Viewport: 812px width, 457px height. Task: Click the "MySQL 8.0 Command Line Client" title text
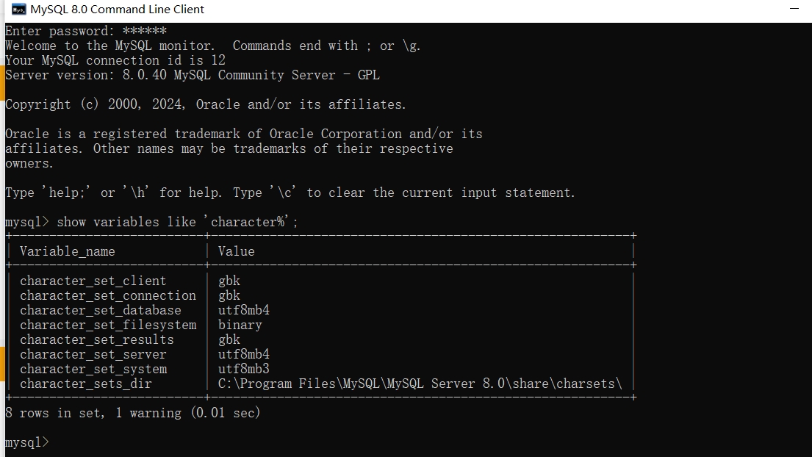coord(118,10)
